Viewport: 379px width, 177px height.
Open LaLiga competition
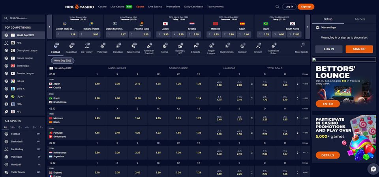click(23, 81)
